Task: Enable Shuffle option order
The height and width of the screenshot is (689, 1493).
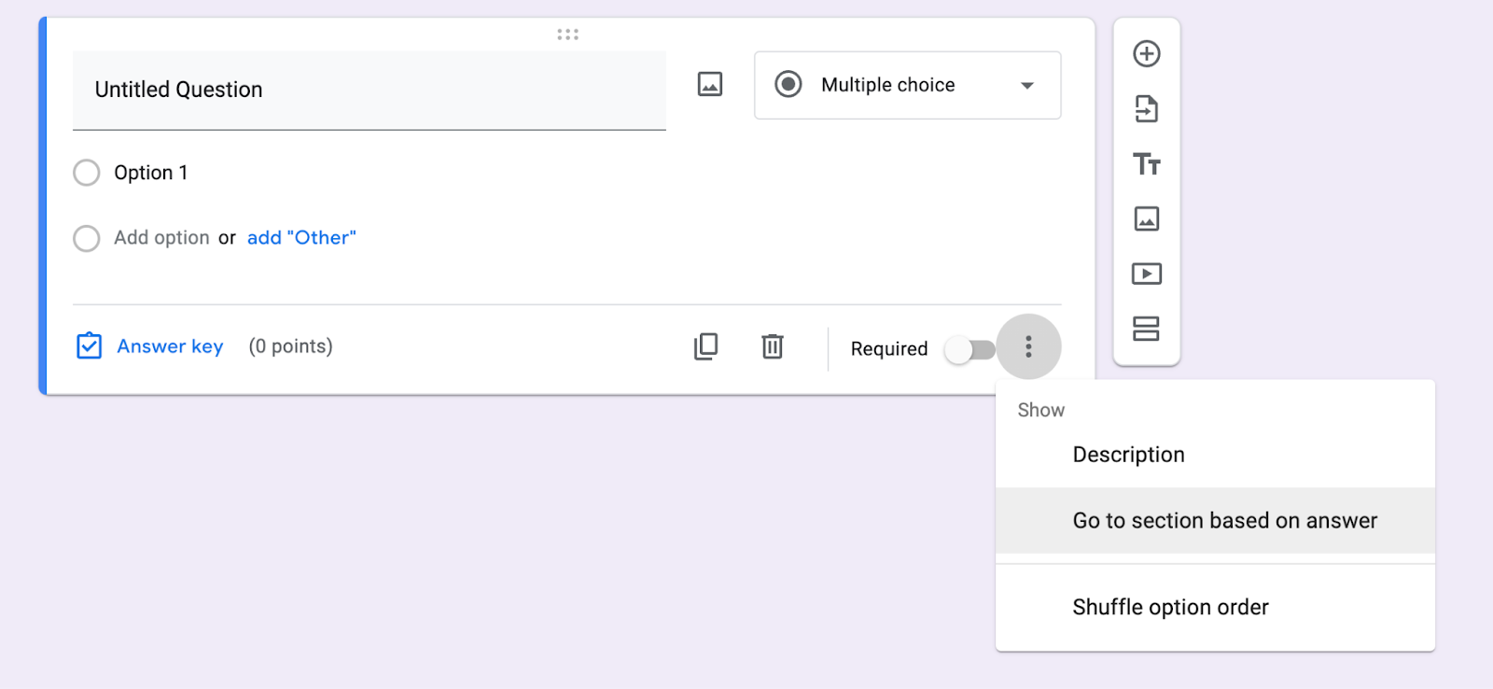Action: point(1170,608)
